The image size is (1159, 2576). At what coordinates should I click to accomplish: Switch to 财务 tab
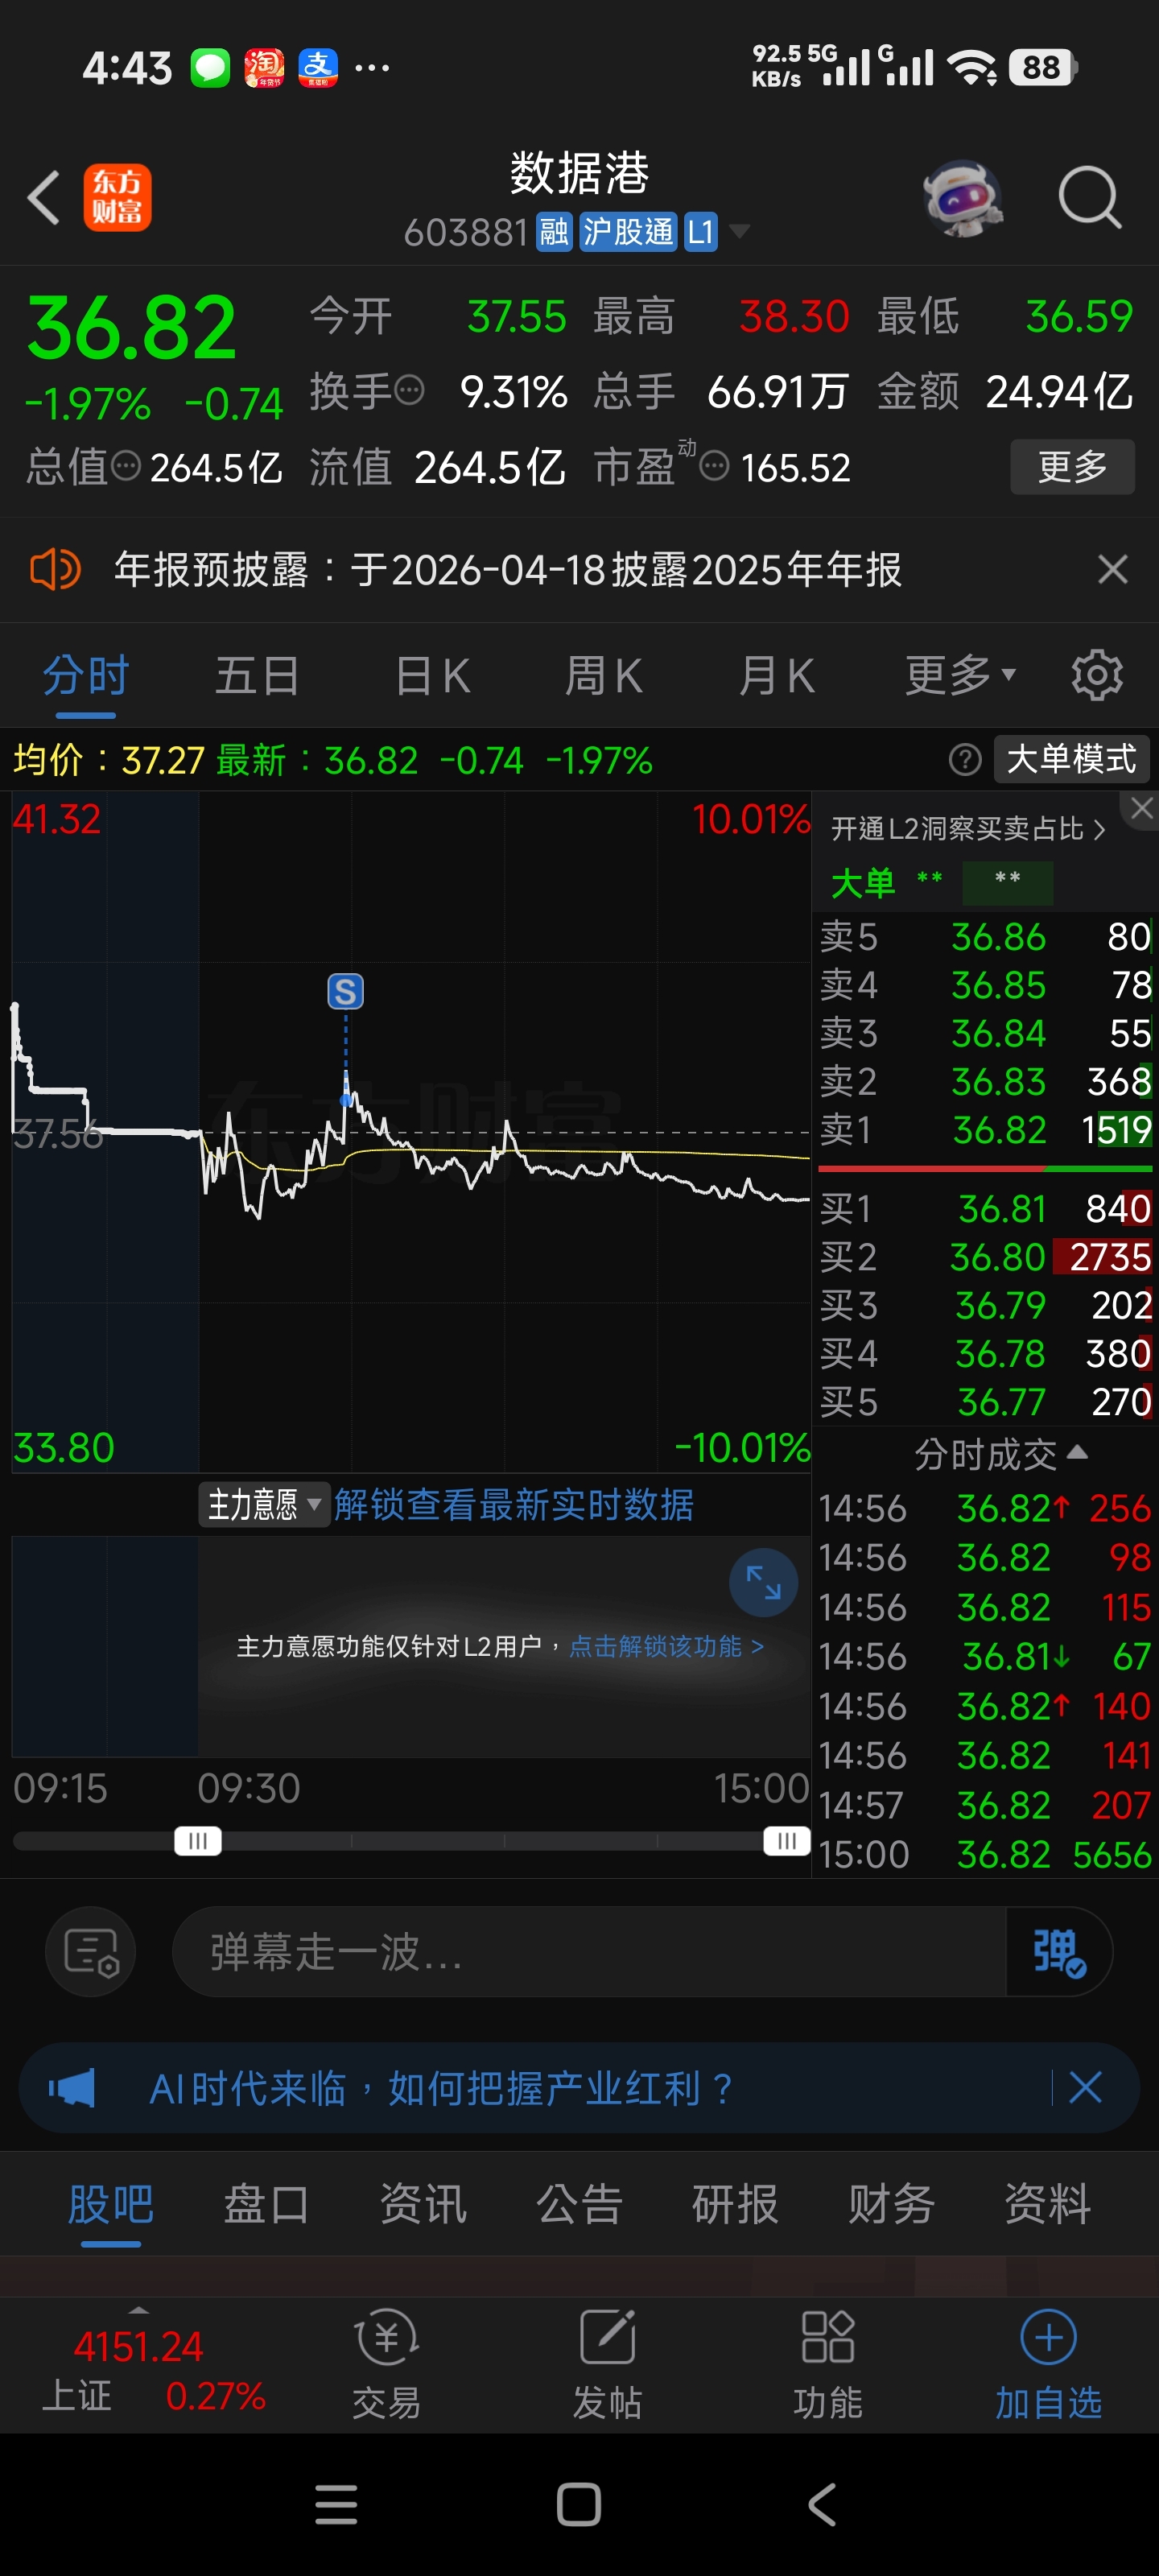tap(891, 2204)
